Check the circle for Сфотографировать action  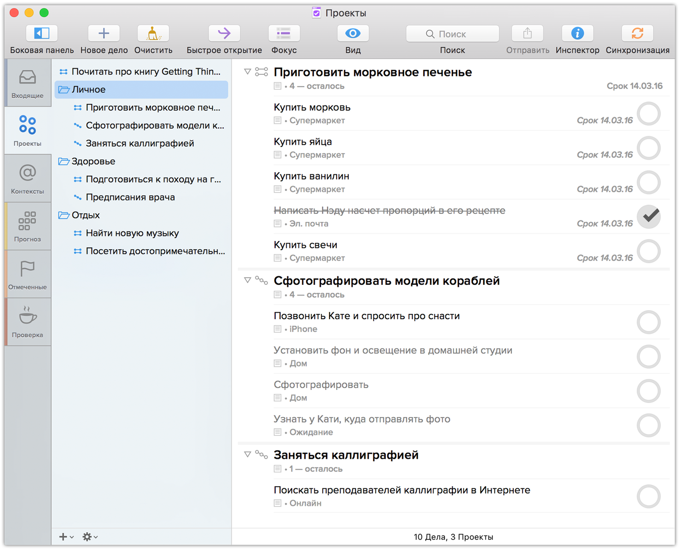(649, 391)
